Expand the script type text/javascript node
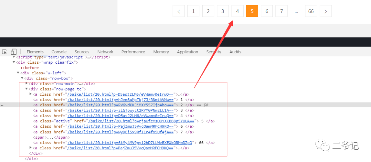371x162 pixels. (x=14, y=57)
